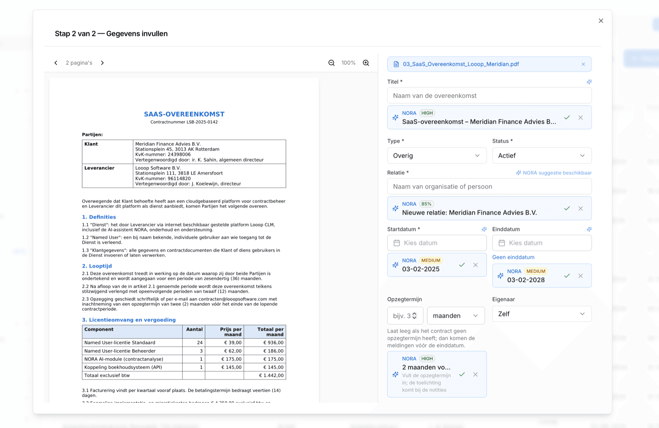Click the 1. Definities section heading
Image resolution: width=659 pixels, height=428 pixels.
pyautogui.click(x=99, y=217)
